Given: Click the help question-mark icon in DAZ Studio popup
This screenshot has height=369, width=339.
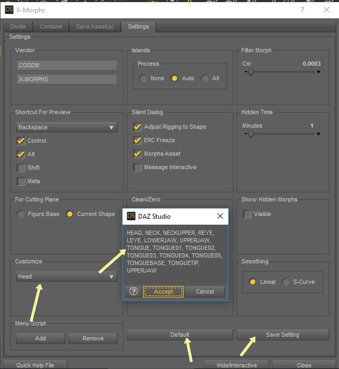Looking at the screenshot, I should (x=133, y=291).
